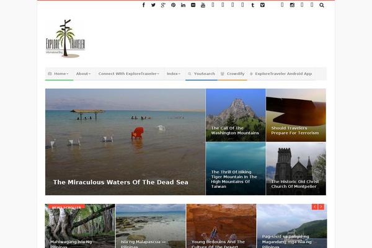Open the Google Plus social icon
This screenshot has width=372, height=248.
(163, 5)
